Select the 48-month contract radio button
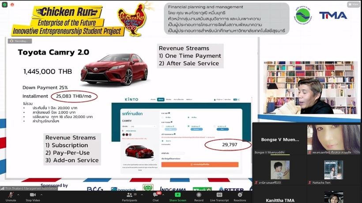Image resolution: width=362 pixels, height=203 pixels. (189, 118)
